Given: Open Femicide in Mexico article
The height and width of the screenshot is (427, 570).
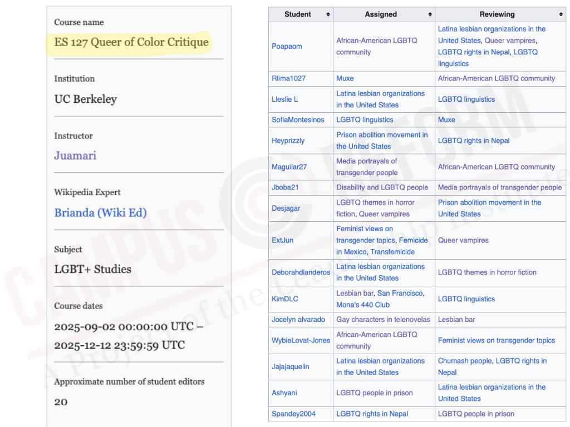Looking at the screenshot, I should click(x=382, y=246).
